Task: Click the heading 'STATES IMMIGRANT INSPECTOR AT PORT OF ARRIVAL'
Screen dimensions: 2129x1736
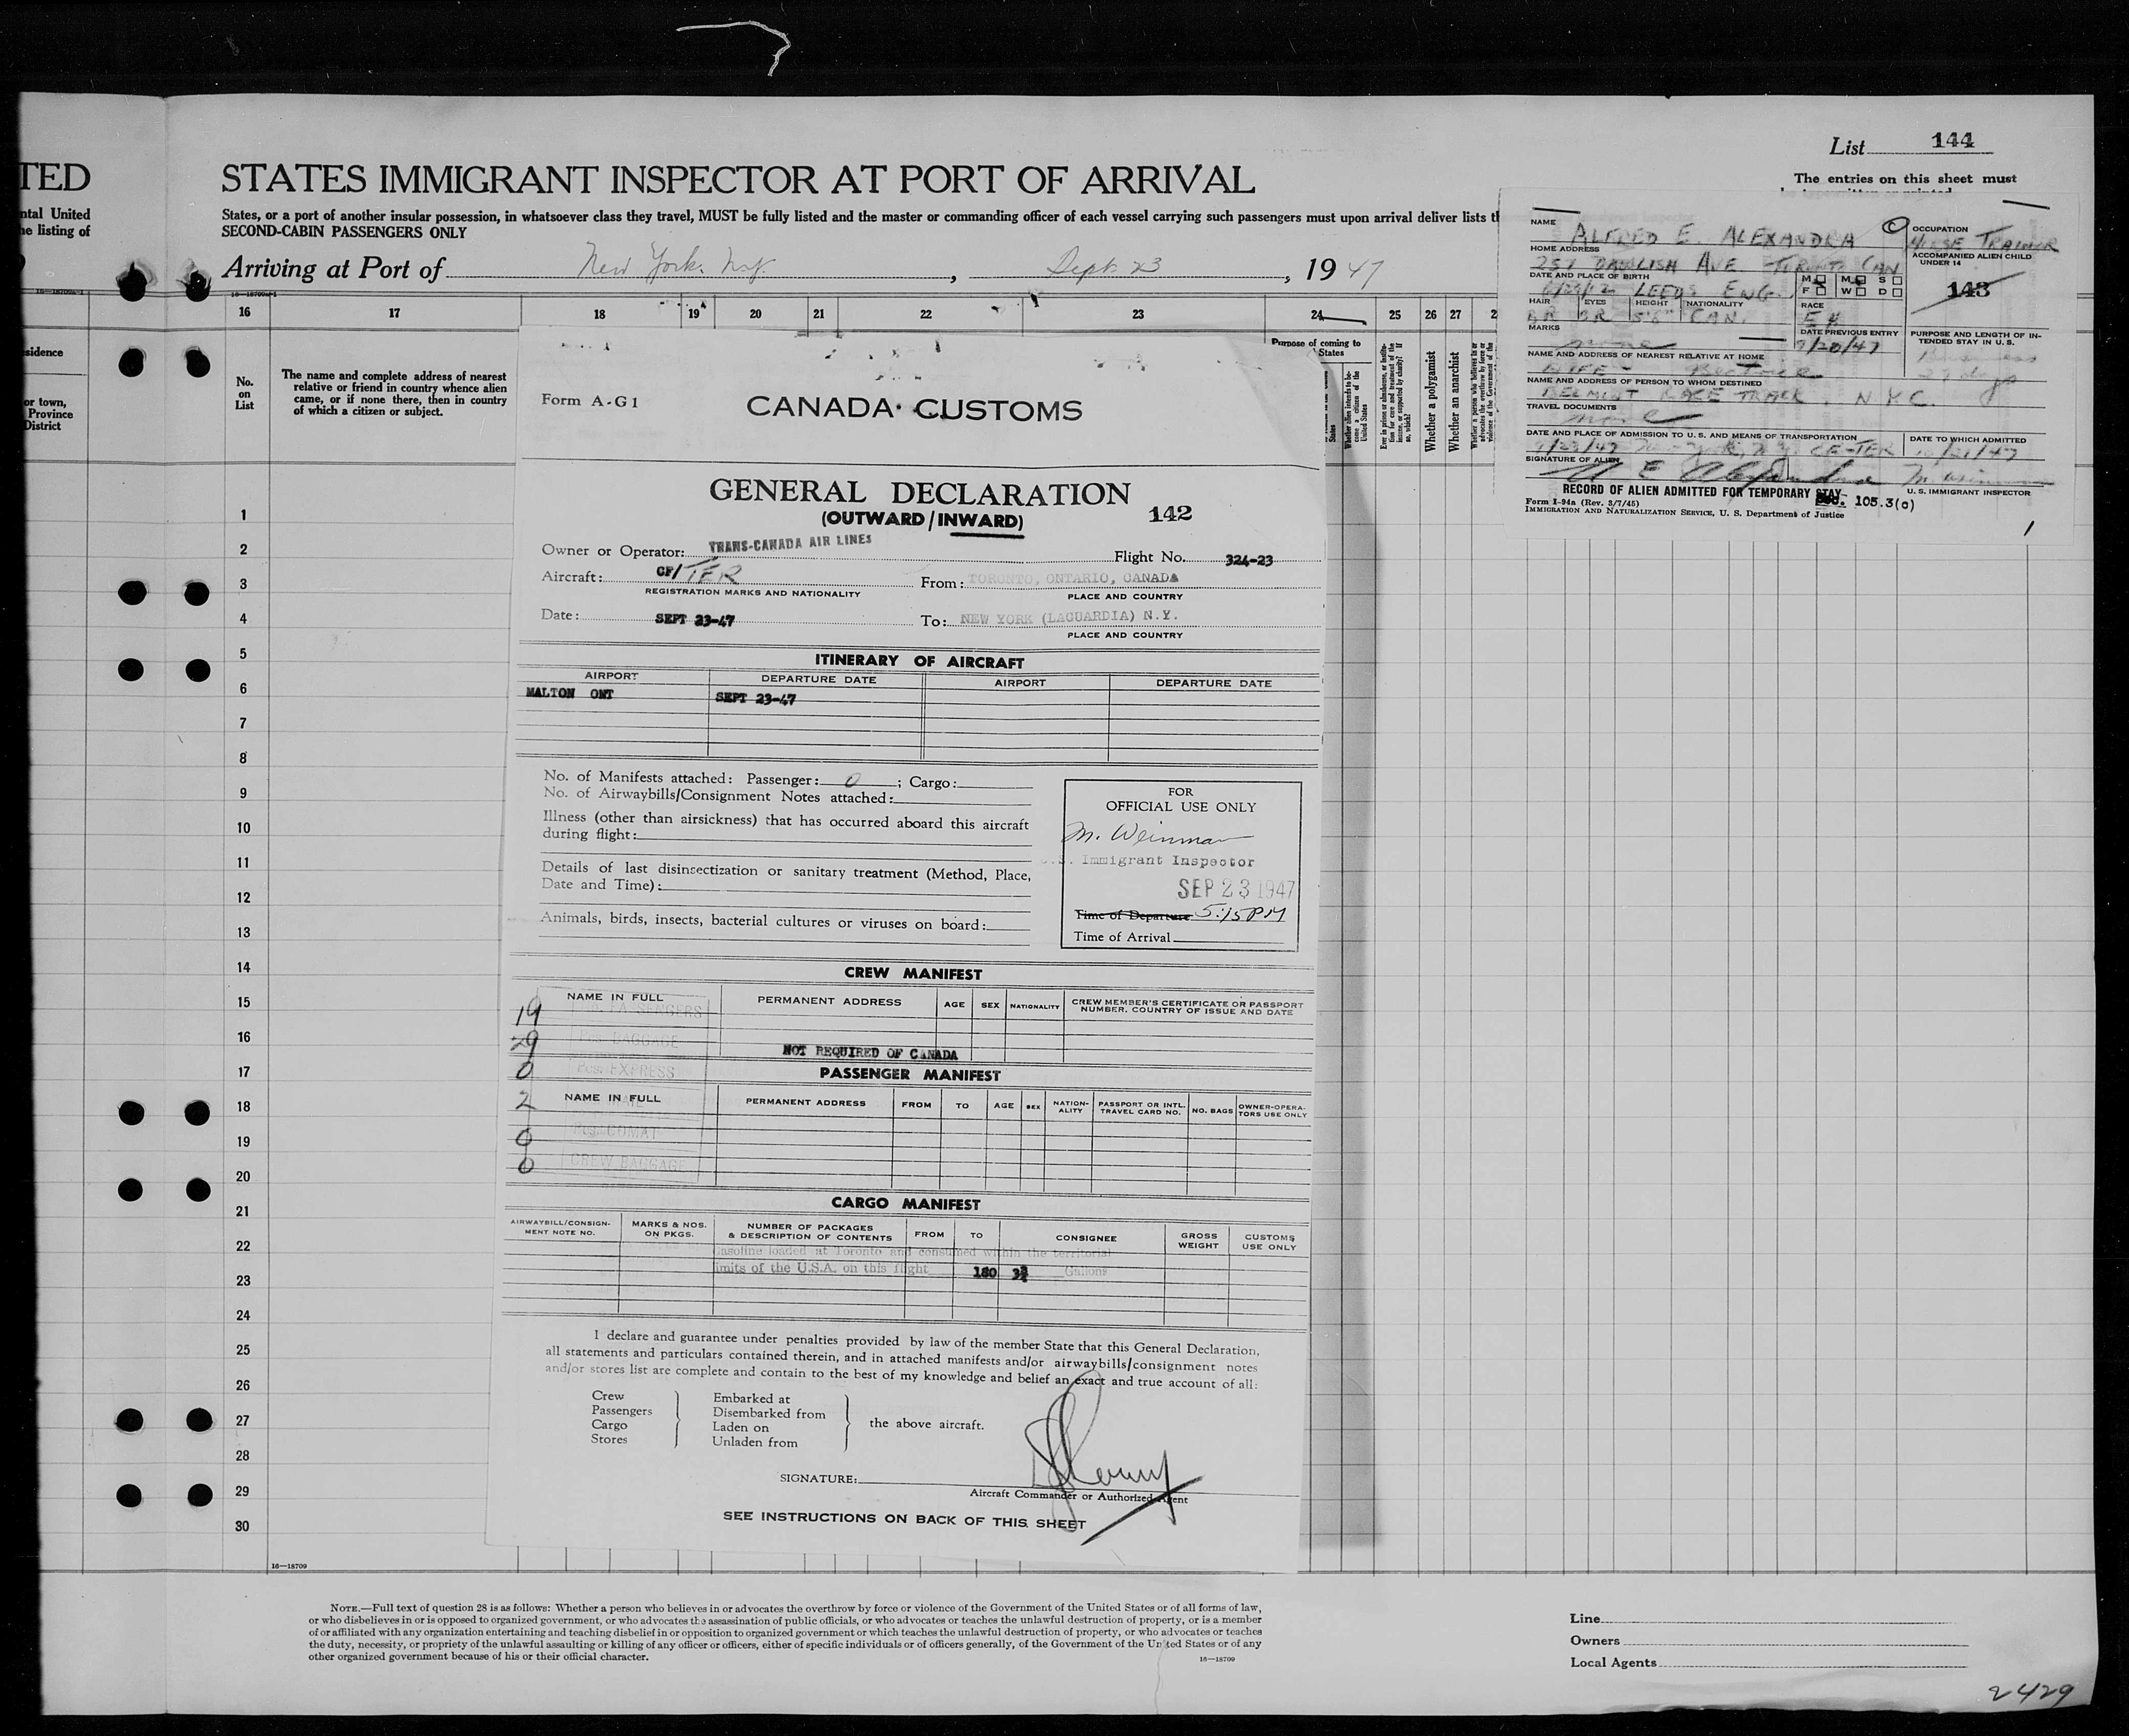Action: coord(737,180)
